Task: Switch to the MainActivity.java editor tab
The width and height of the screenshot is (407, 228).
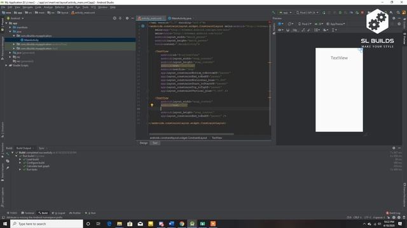Action: [x=181, y=18]
